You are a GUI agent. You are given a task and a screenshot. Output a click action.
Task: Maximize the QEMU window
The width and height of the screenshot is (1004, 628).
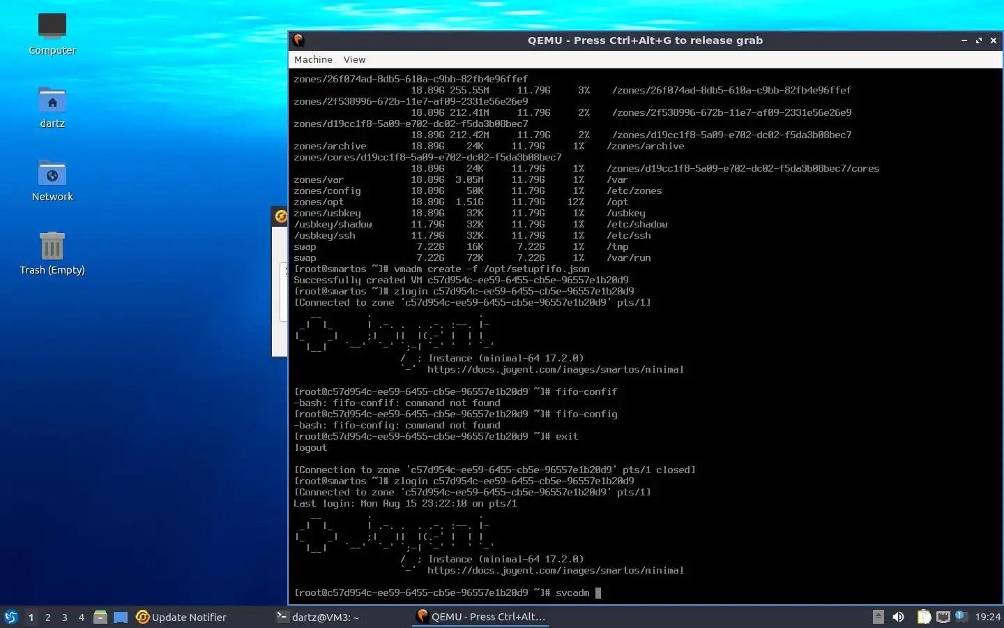[978, 40]
